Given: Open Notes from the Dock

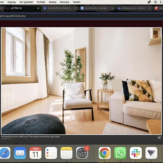Looking at the screenshot, I should click(66, 153).
